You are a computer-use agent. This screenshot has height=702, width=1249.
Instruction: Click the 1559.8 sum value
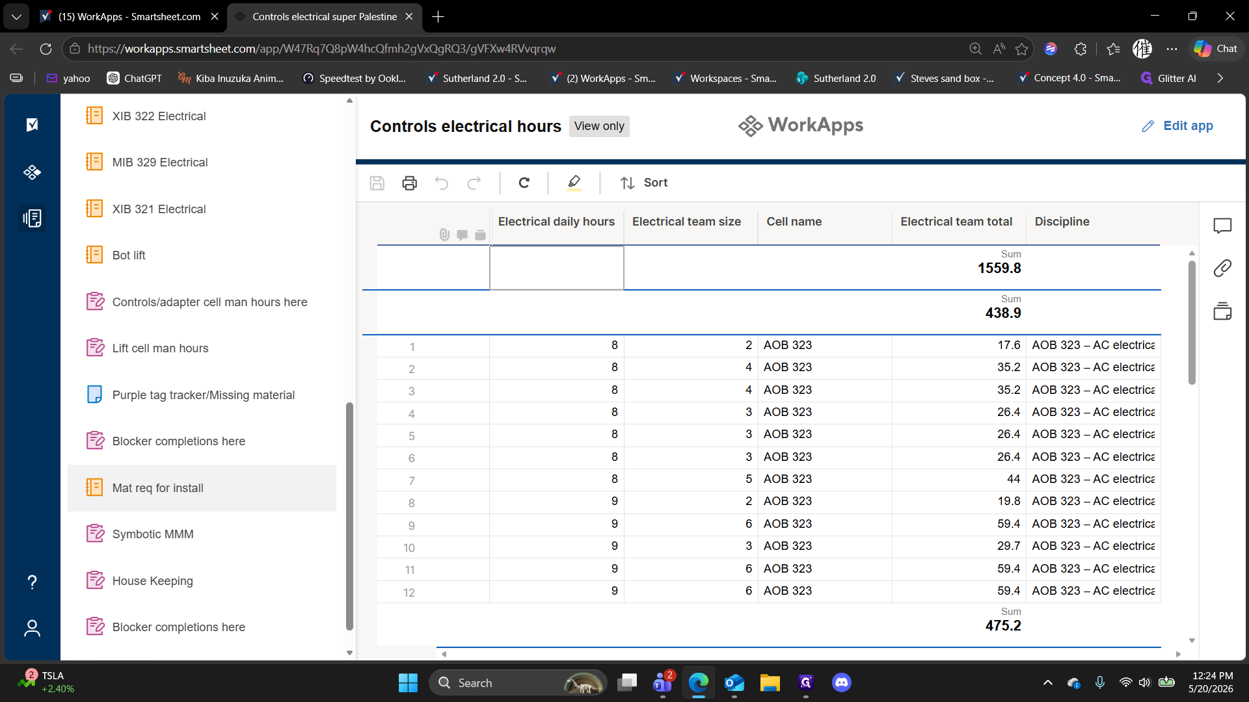999,268
